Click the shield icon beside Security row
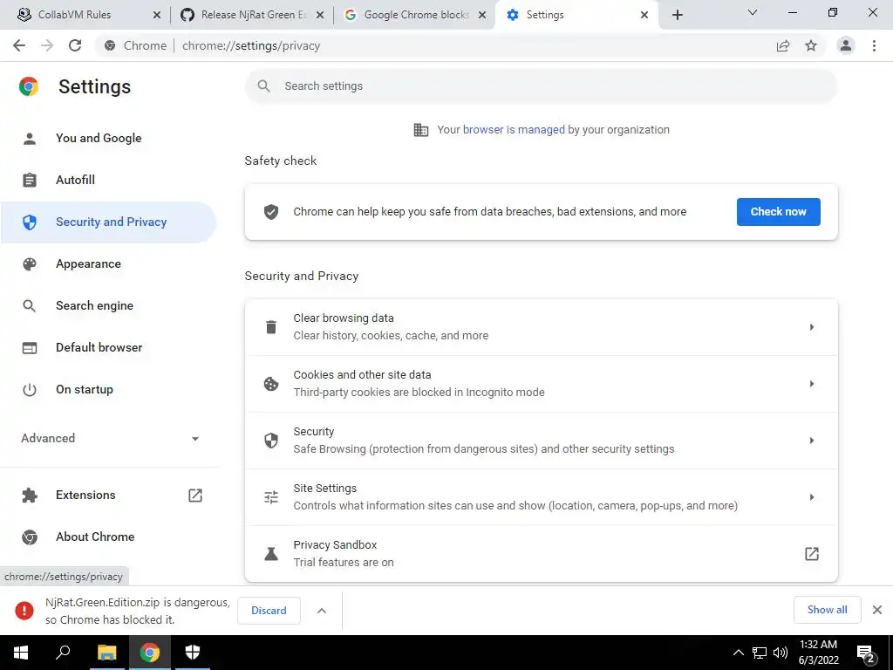The width and height of the screenshot is (893, 670). (x=271, y=441)
